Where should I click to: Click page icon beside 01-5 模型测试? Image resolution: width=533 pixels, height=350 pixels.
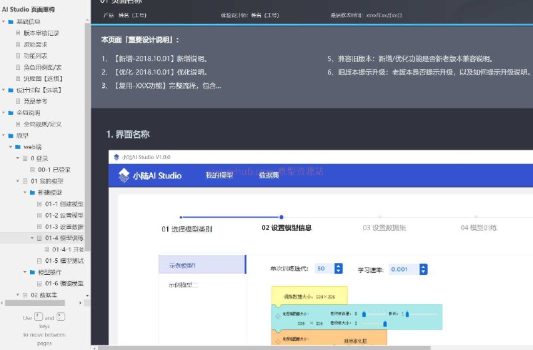point(39,261)
